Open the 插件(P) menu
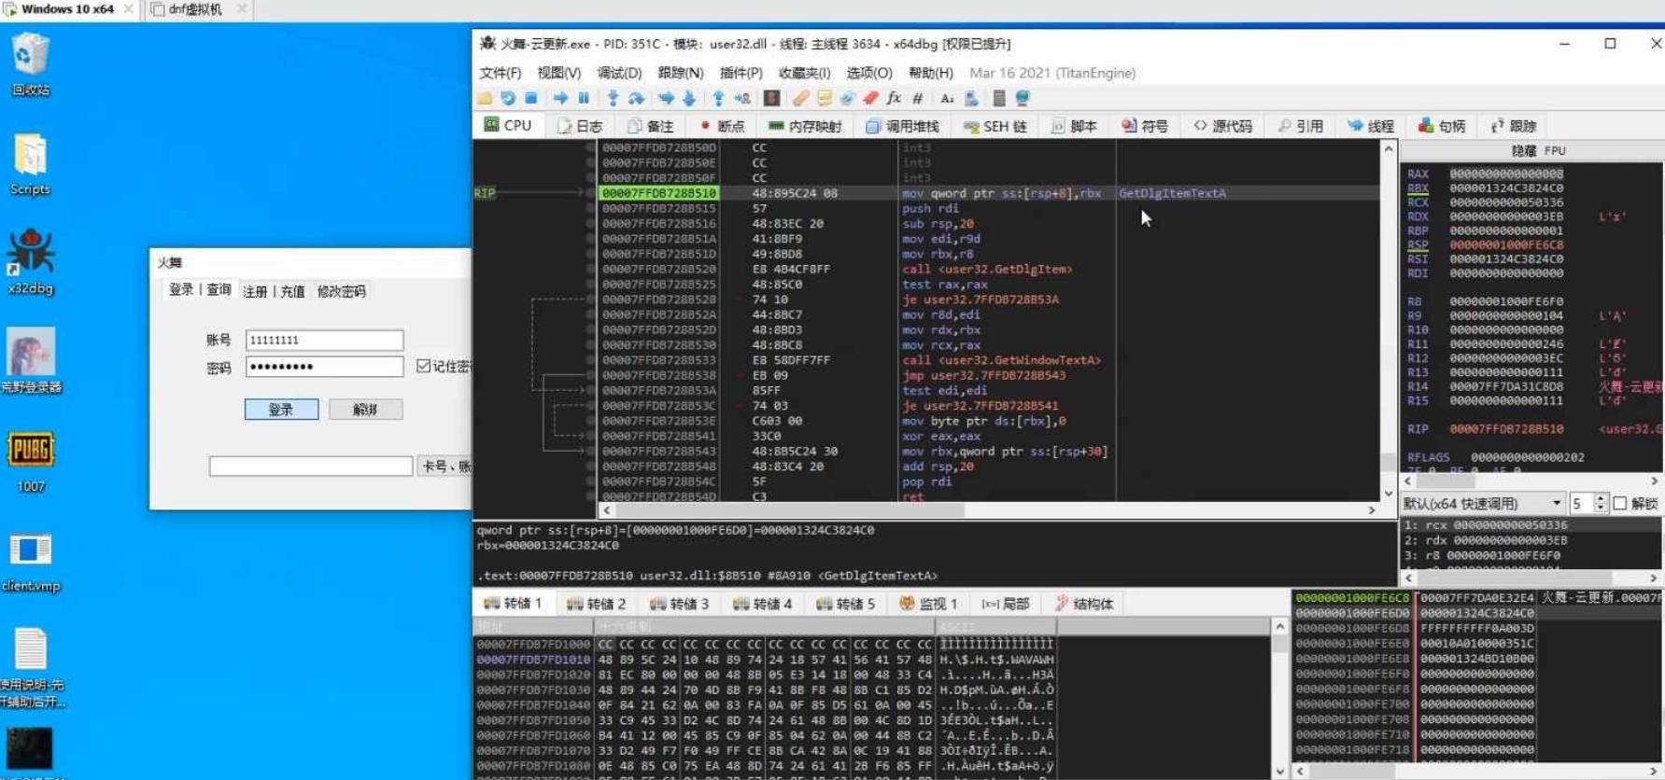1665x780 pixels. (x=741, y=73)
